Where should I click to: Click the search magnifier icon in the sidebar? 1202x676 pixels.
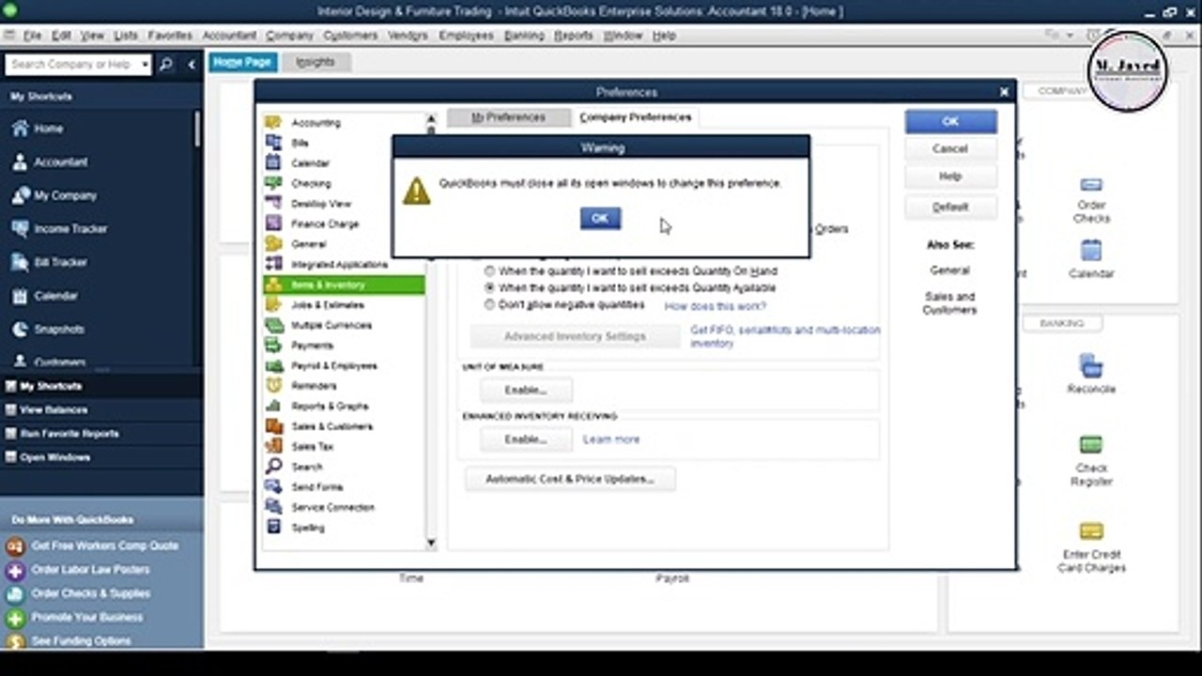pyautogui.click(x=166, y=64)
